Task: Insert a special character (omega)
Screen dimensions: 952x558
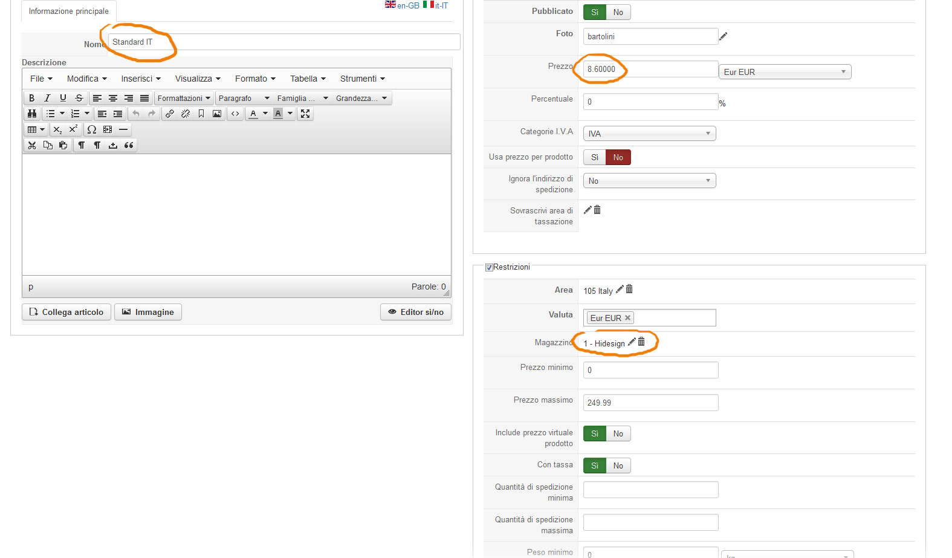Action: 92,129
